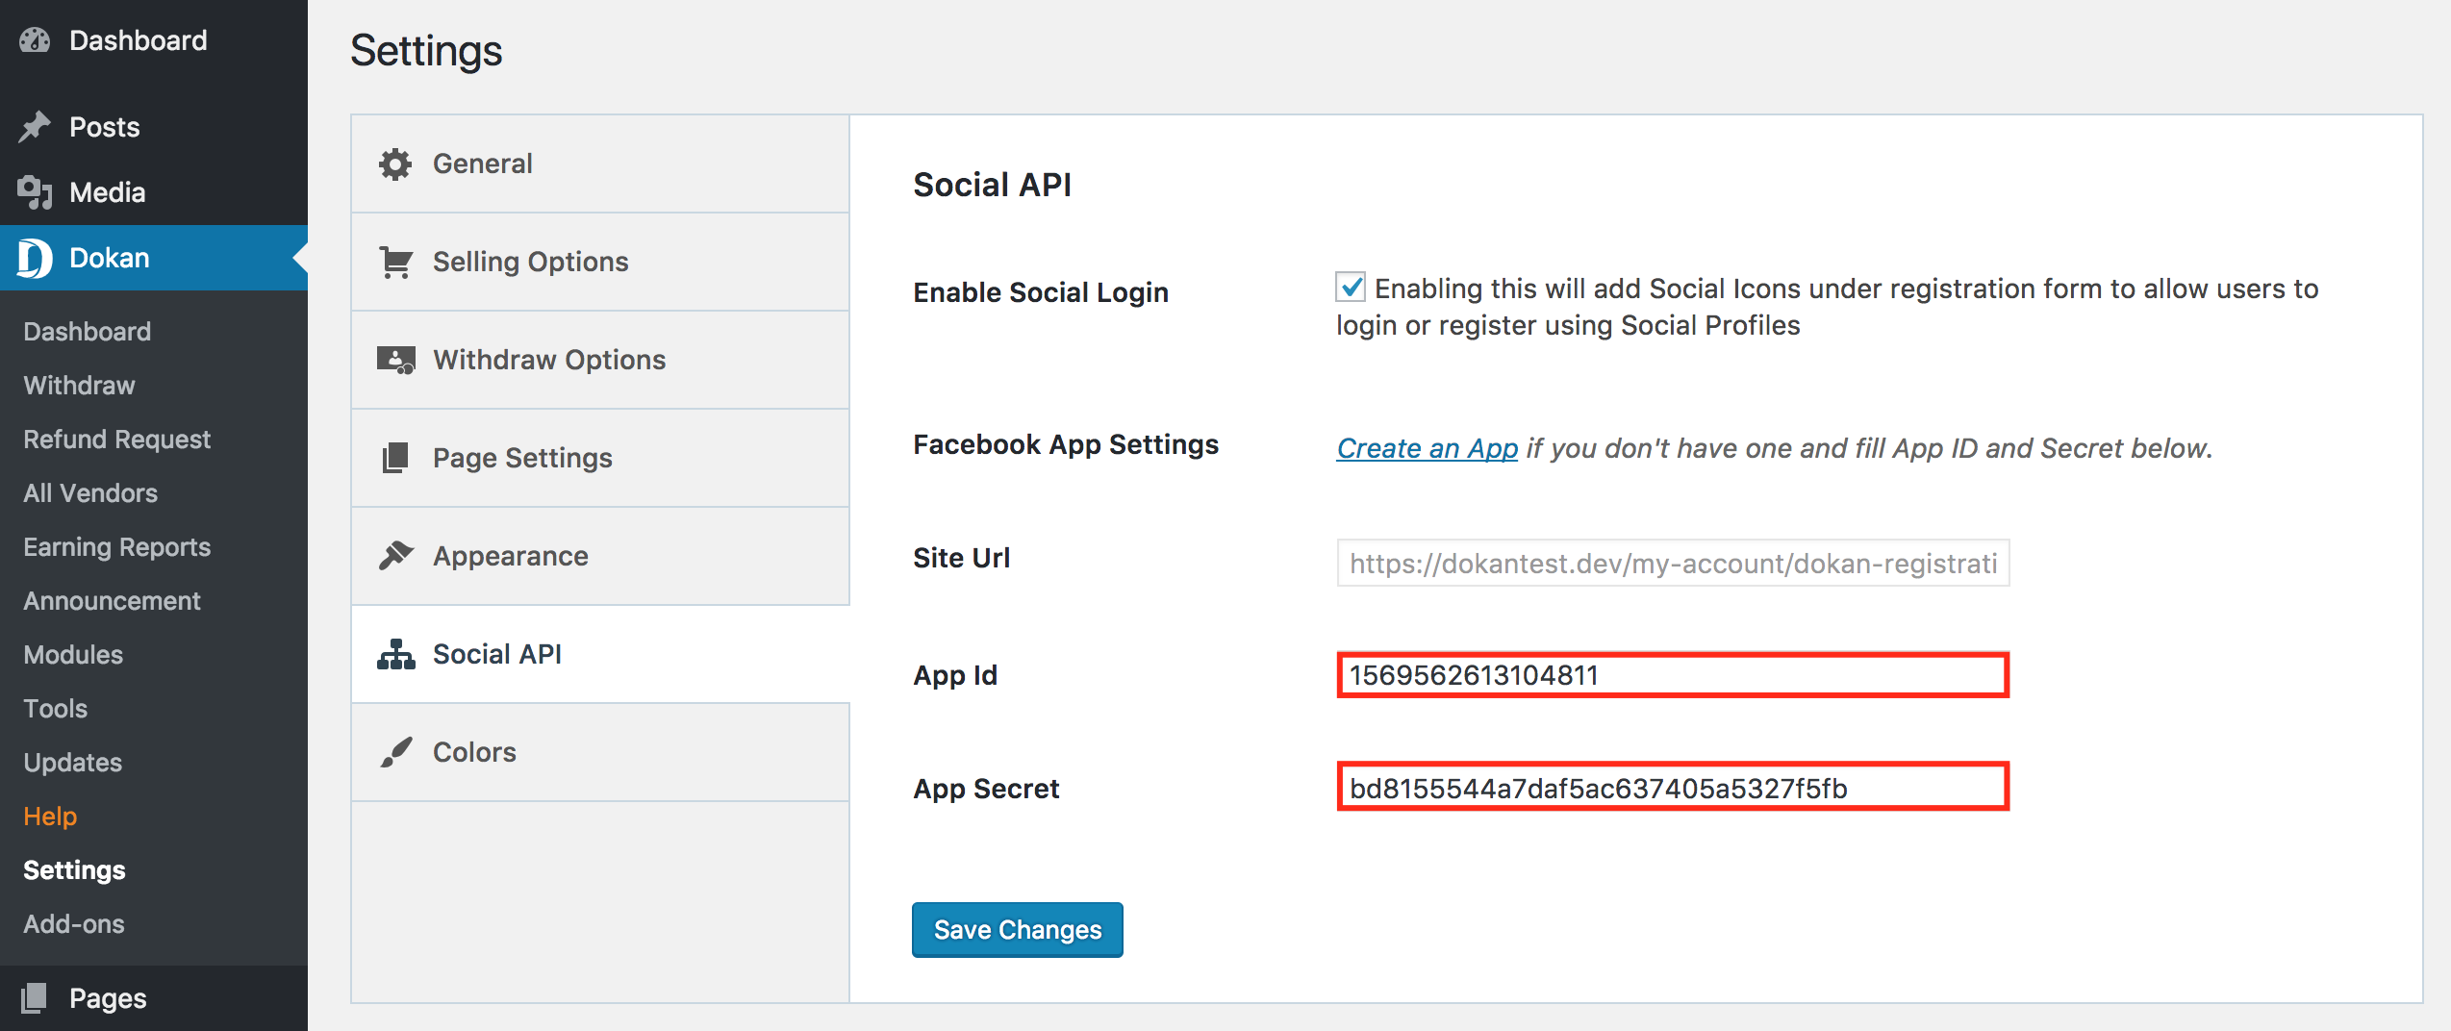Open Modules page
The image size is (2451, 1031).
[x=73, y=655]
